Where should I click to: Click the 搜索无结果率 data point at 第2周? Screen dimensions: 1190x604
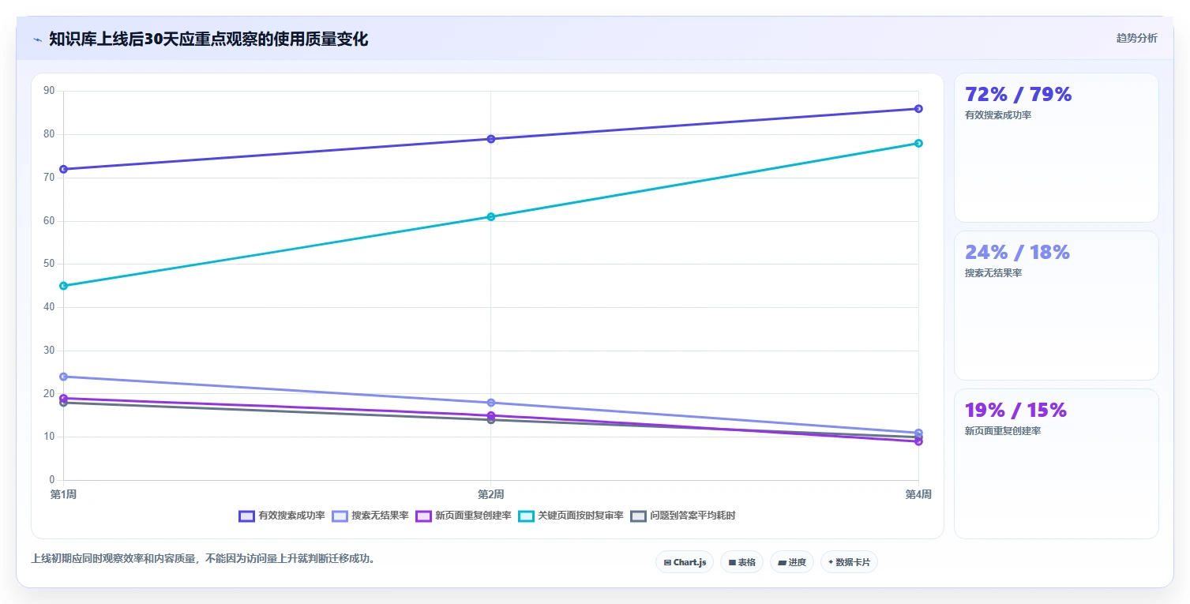pyautogui.click(x=491, y=403)
